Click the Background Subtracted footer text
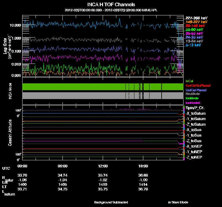222x207 pixels. [x=111, y=202]
